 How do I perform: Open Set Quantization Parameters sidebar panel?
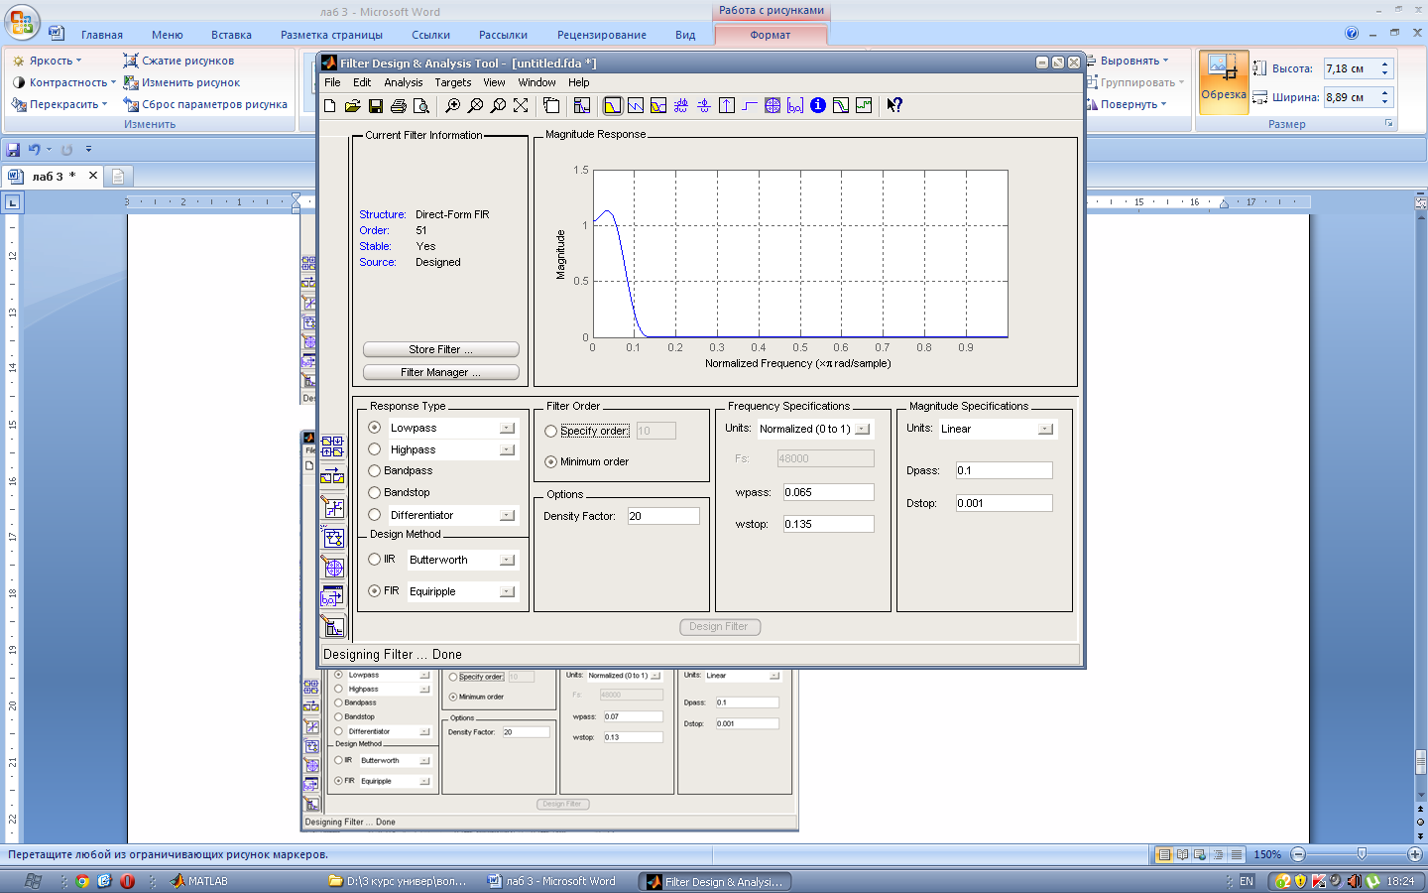click(x=333, y=507)
